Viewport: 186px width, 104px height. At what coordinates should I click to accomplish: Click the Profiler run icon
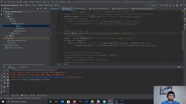[170, 5]
